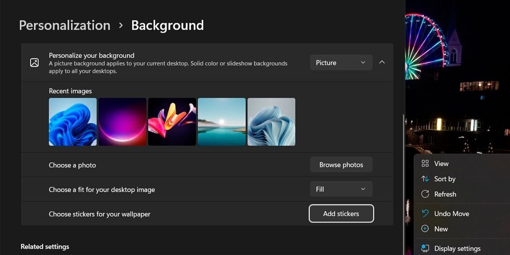Click the Undo Move arrow icon
The image size is (510, 255).
click(425, 214)
